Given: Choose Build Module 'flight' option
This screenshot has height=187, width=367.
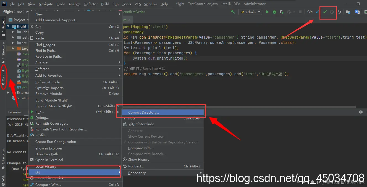Looking at the screenshot, I should coord(75,100).
